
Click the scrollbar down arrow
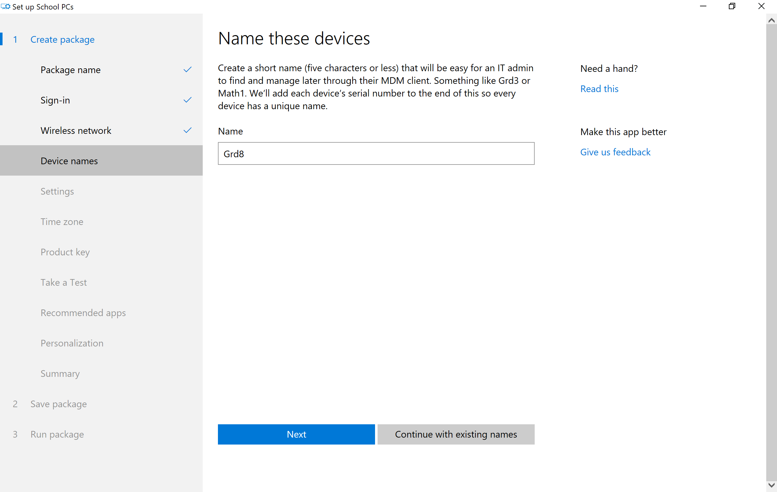pyautogui.click(x=771, y=485)
